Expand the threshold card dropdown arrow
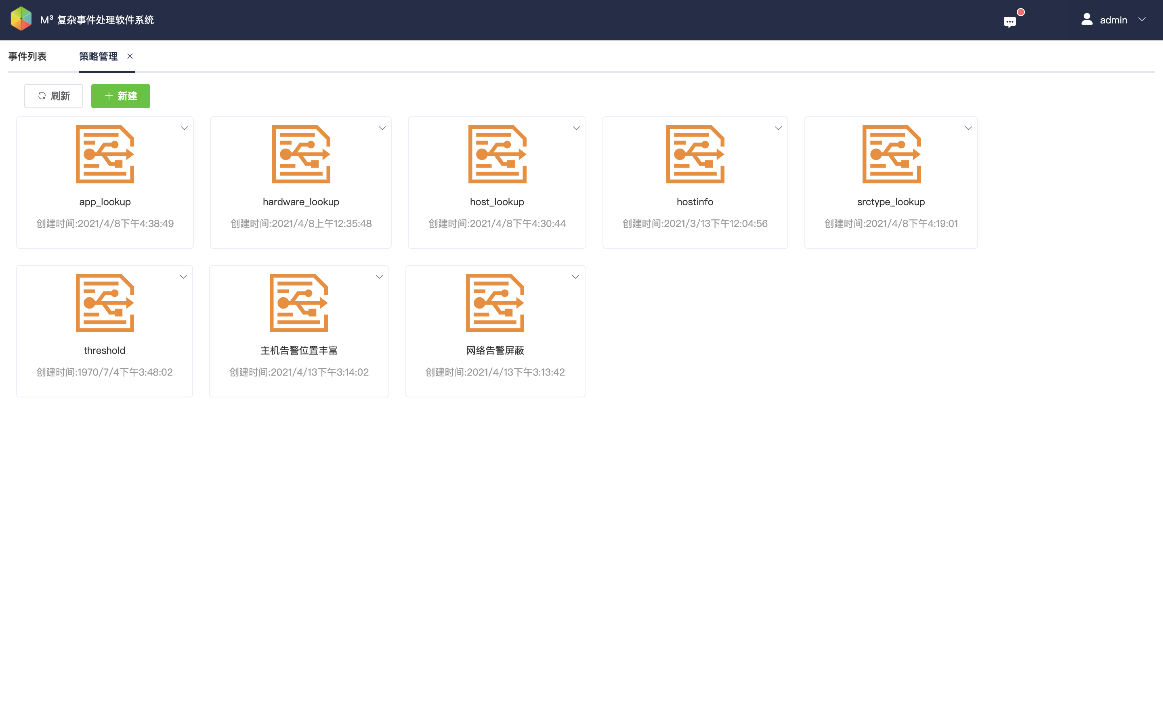The width and height of the screenshot is (1163, 727). (x=183, y=277)
